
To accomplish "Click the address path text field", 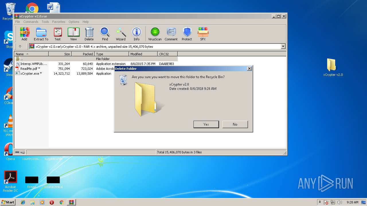I will tap(155, 46).
